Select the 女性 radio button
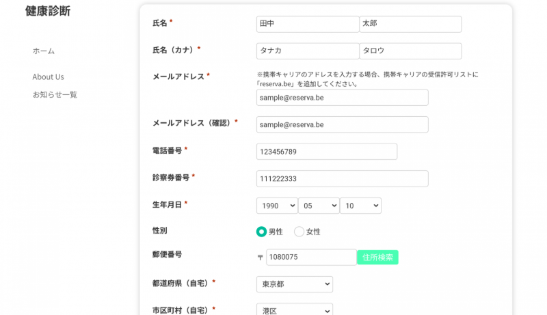 point(299,232)
